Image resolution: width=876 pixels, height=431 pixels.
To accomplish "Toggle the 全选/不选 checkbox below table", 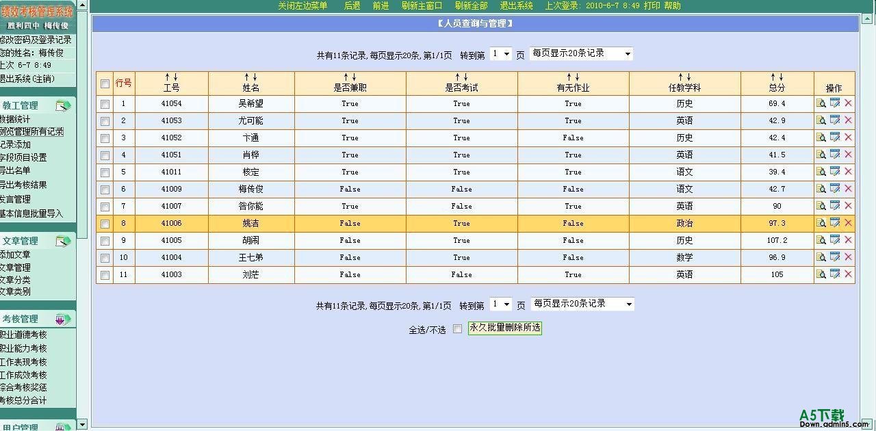I will pyautogui.click(x=457, y=329).
